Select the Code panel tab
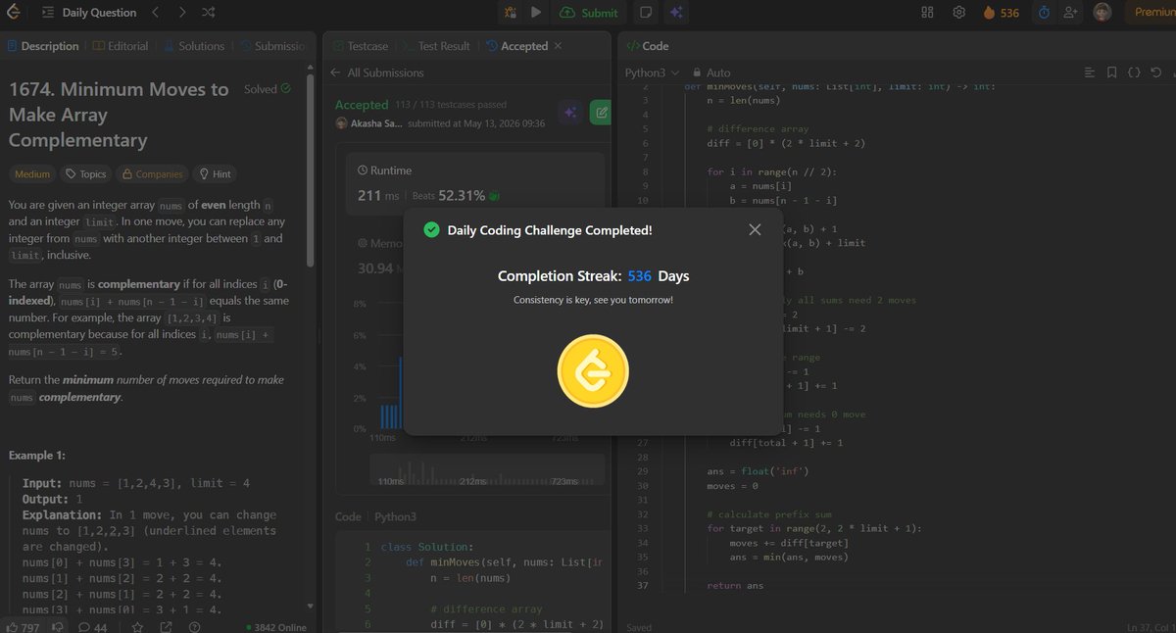The image size is (1176, 633). [x=648, y=46]
